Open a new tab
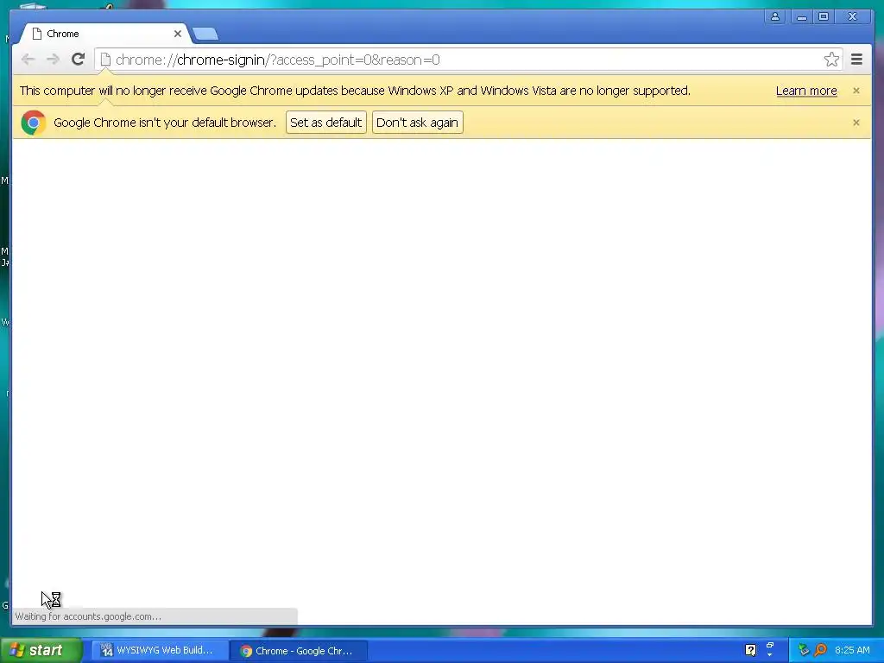The height and width of the screenshot is (663, 884). tap(205, 34)
